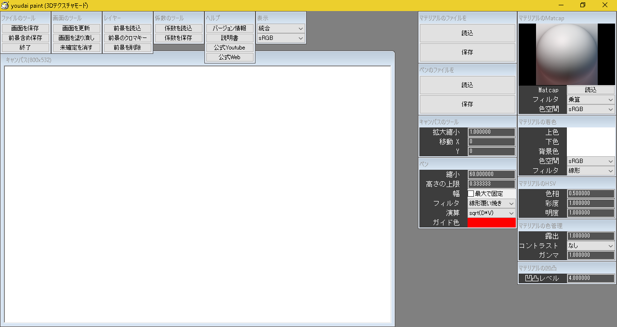Select the 凹凸レベル input field

coord(590,278)
